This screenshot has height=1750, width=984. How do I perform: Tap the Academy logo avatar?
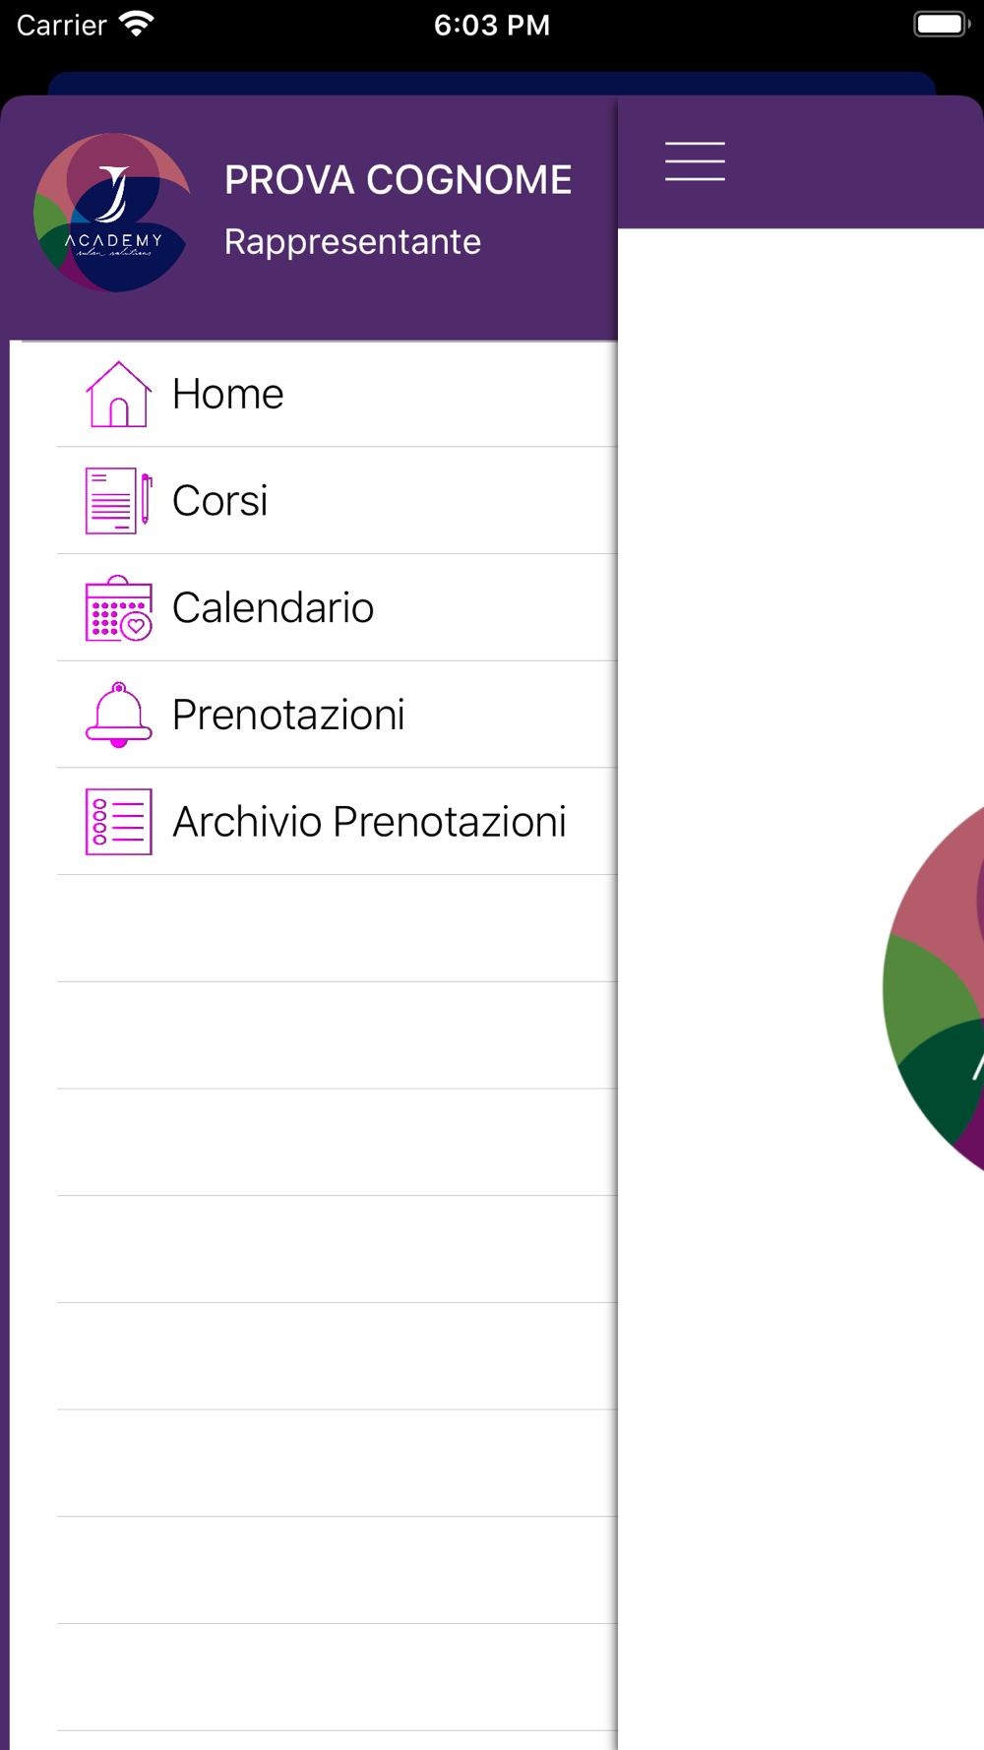112,213
